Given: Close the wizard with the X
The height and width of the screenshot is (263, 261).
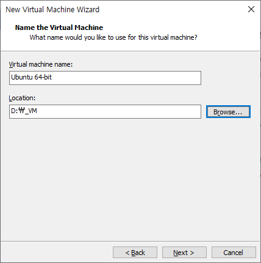Looking at the screenshot, I should coord(251,9).
